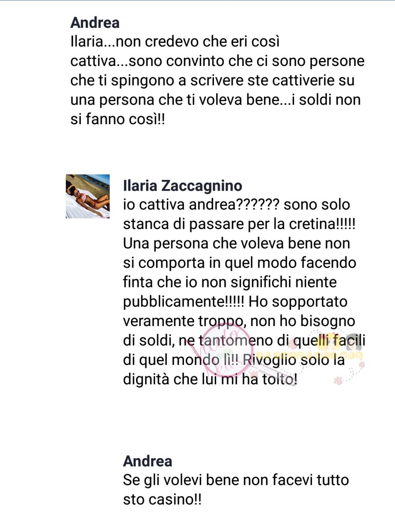This screenshot has height=514, width=395.
Task: Click the Ilaria Zaccagnino author name
Action: (x=183, y=185)
